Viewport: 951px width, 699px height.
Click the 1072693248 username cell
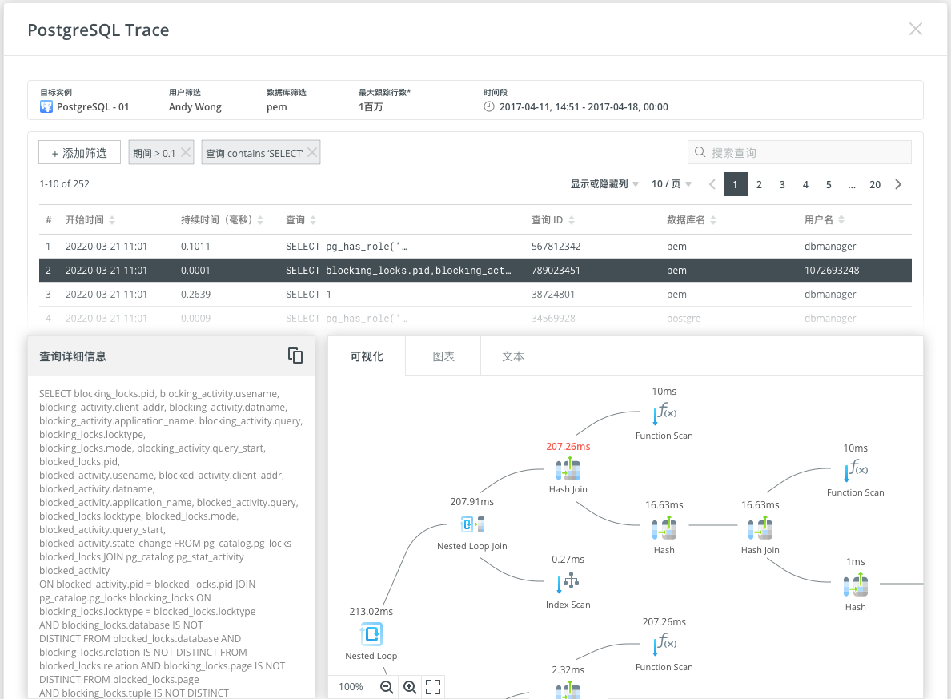(832, 270)
